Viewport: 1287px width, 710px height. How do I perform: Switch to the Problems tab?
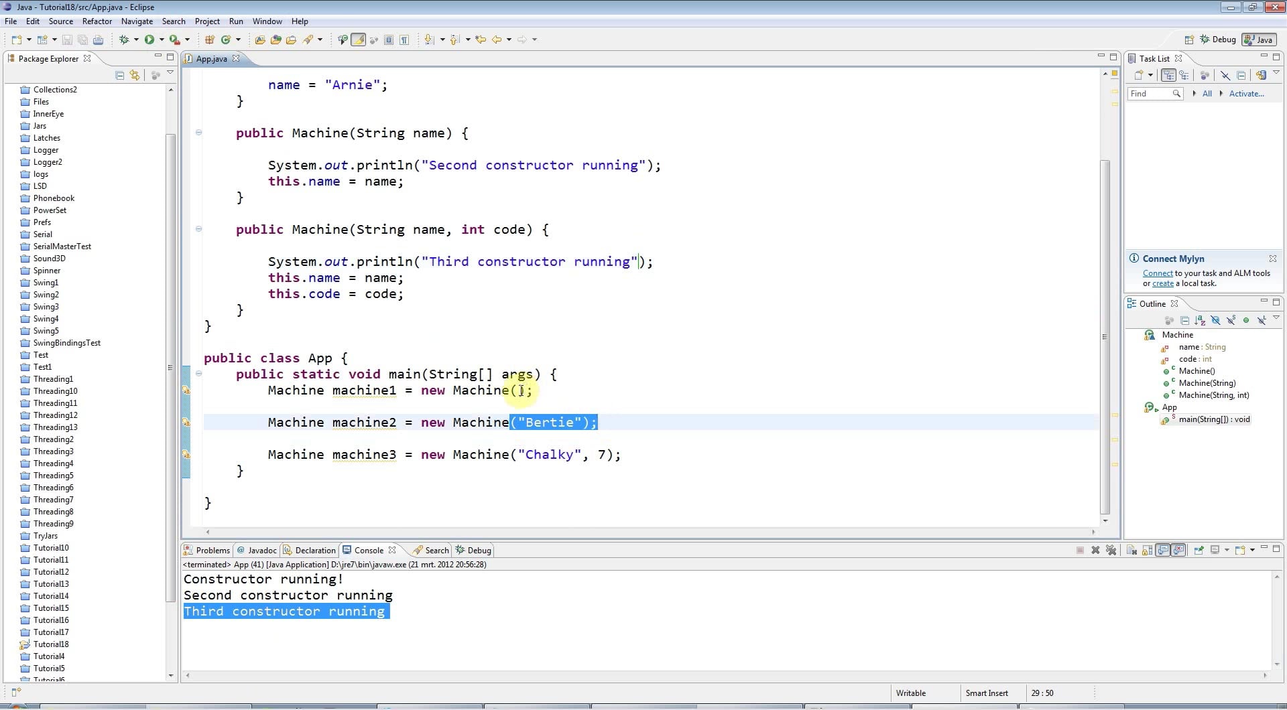(207, 550)
